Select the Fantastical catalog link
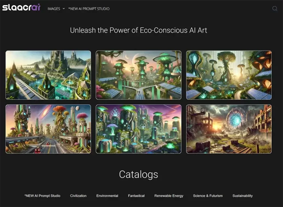The image size is (283, 207). (x=136, y=196)
